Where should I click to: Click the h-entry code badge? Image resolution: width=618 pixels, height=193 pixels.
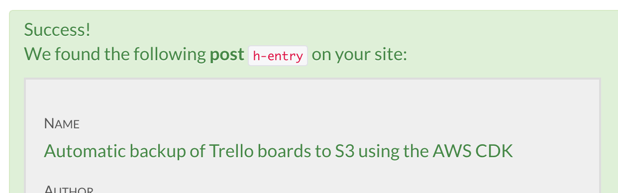(x=278, y=56)
